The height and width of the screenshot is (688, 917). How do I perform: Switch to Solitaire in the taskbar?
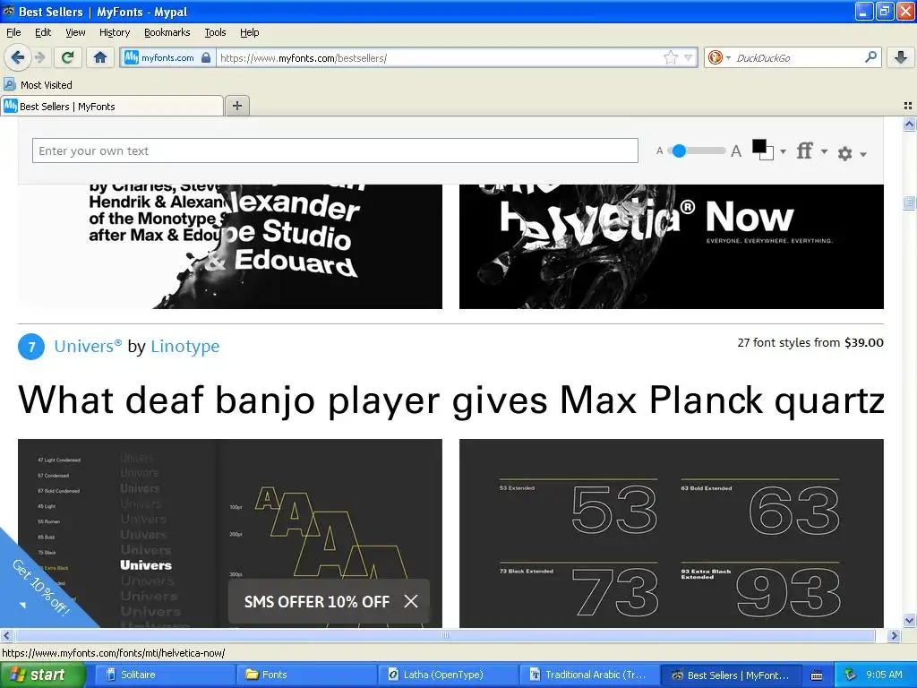click(x=165, y=675)
